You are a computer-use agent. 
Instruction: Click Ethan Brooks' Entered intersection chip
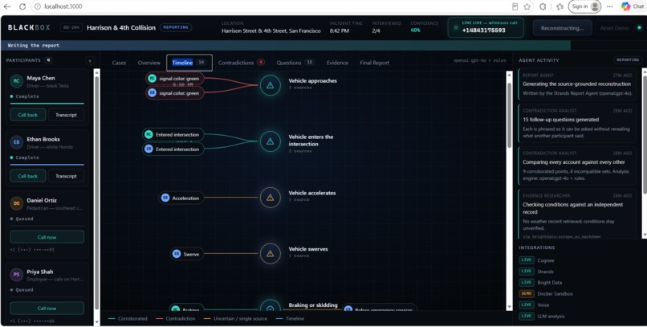pyautogui.click(x=173, y=149)
